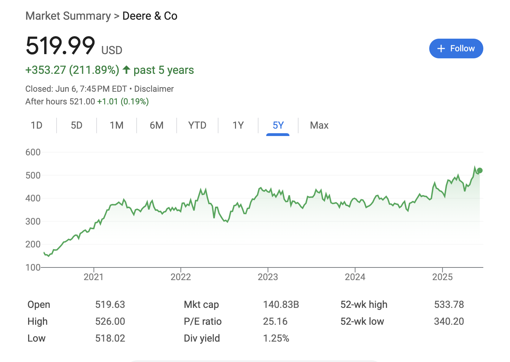Click the Deere & Co title text

click(x=150, y=16)
